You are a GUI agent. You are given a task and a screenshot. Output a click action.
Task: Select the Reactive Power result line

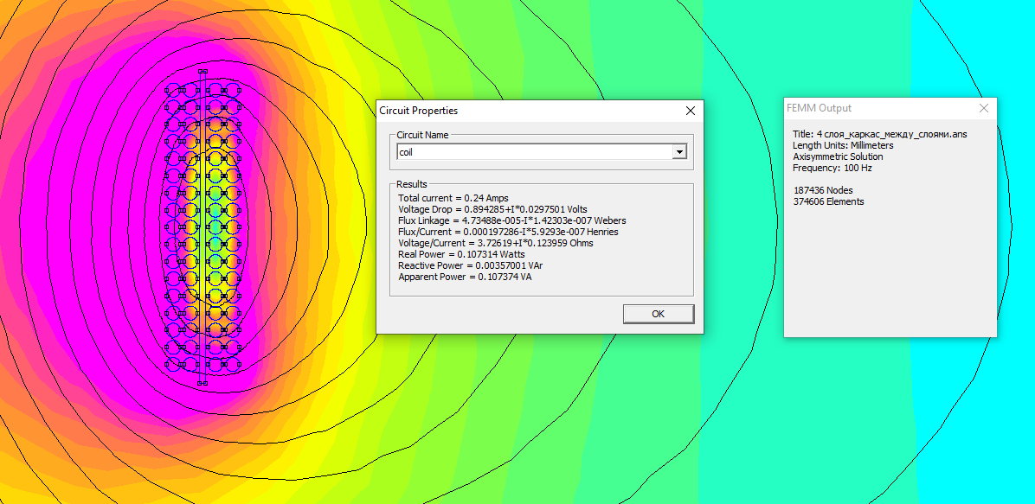(471, 265)
